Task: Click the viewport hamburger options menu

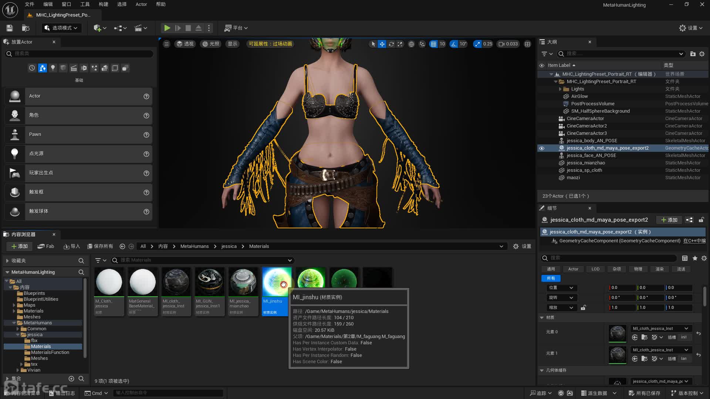Action: pyautogui.click(x=166, y=44)
